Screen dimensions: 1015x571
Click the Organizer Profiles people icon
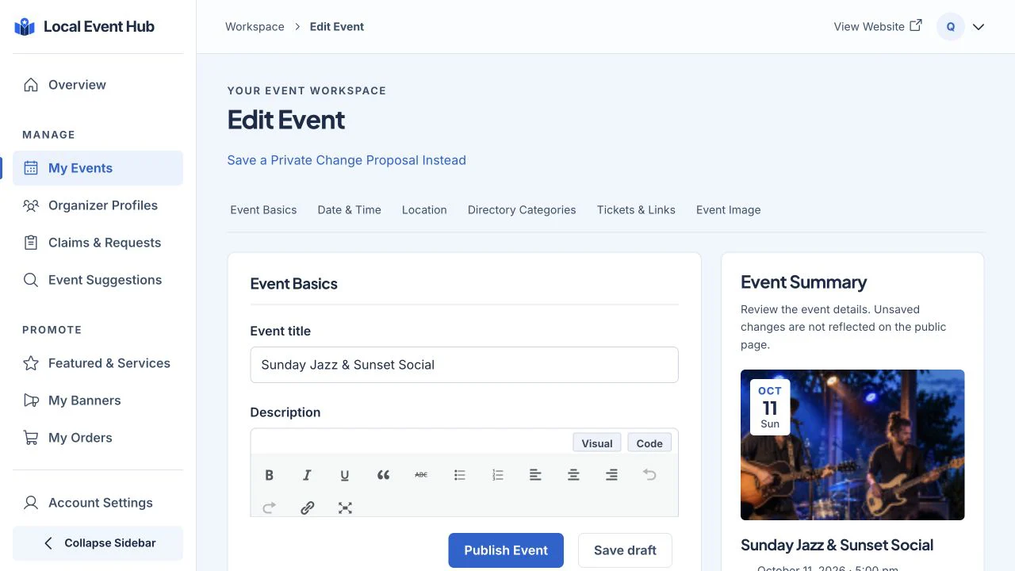(31, 205)
